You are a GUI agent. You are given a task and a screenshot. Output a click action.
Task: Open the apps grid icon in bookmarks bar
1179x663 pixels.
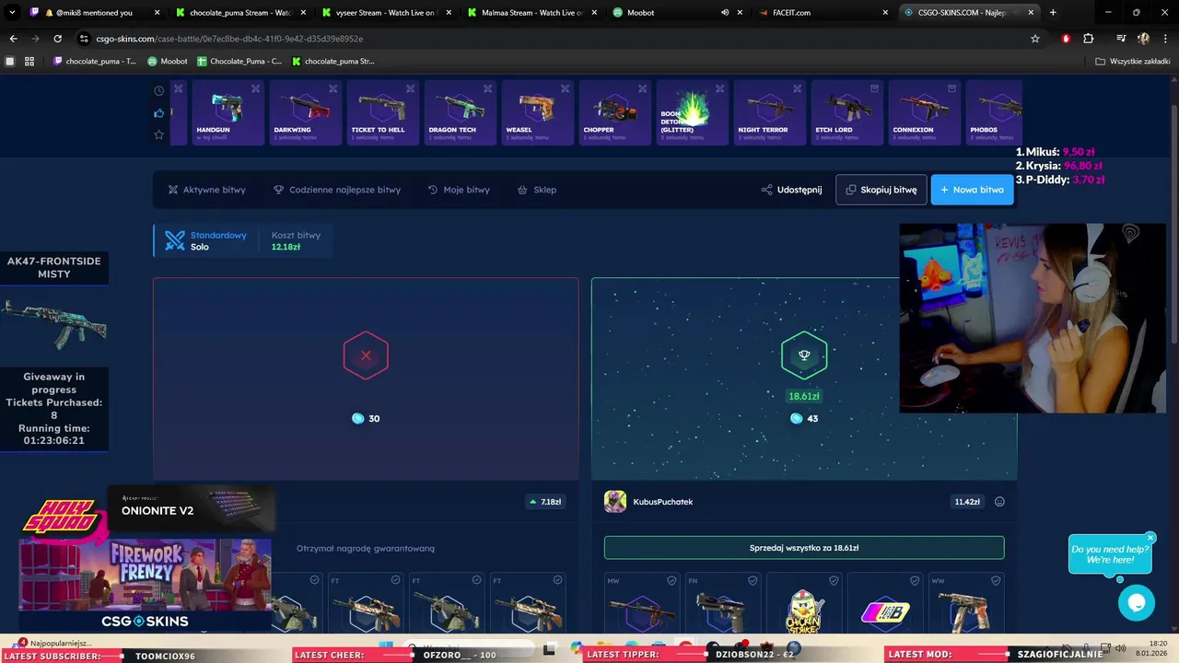coord(29,62)
